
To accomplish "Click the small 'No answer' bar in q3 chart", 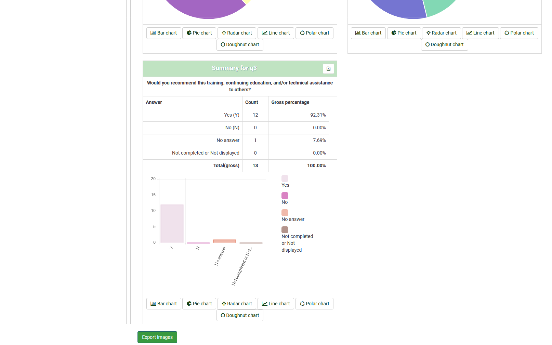I will [225, 241].
